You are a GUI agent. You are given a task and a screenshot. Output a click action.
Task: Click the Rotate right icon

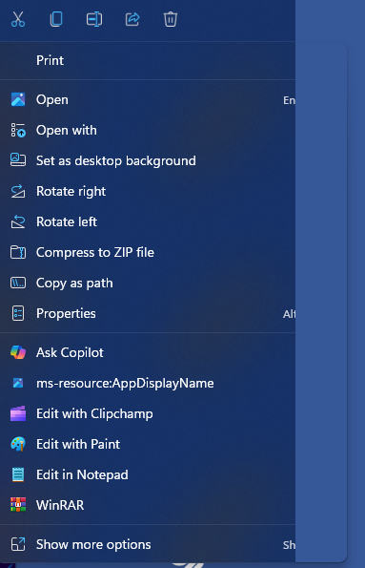pos(18,191)
